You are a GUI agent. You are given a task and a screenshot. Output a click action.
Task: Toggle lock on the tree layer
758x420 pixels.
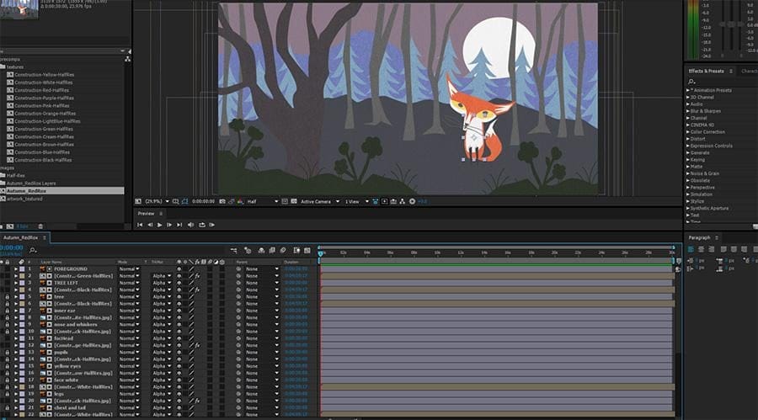[x=8, y=297]
